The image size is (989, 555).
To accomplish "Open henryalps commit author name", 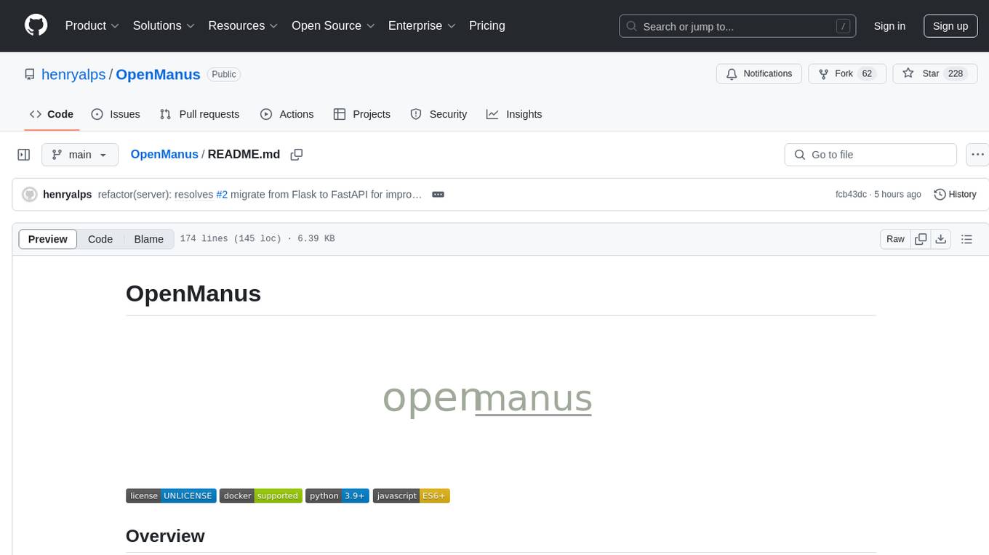I will (68, 195).
